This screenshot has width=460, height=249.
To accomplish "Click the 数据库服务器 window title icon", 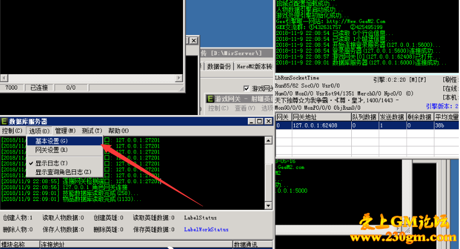I will point(4,121).
